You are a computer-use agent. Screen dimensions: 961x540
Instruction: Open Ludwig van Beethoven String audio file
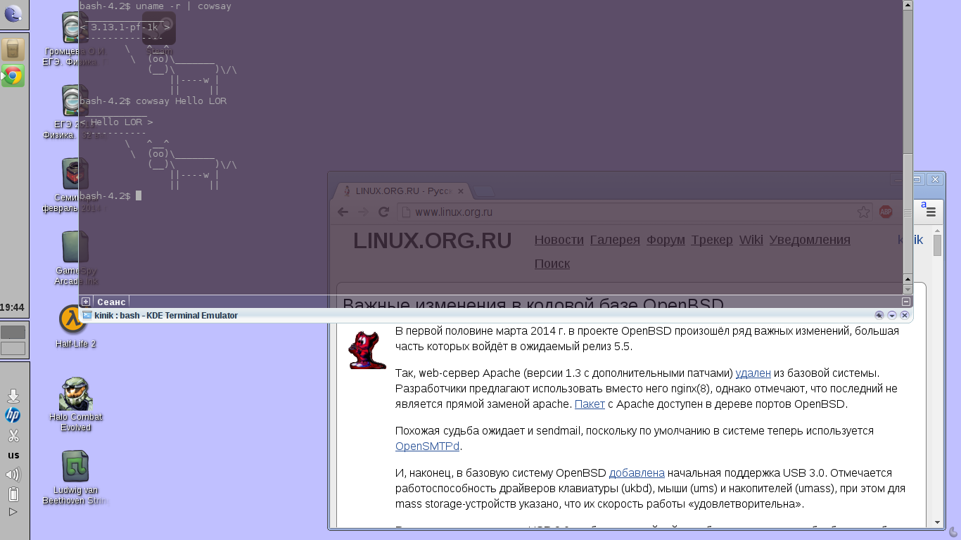click(75, 477)
